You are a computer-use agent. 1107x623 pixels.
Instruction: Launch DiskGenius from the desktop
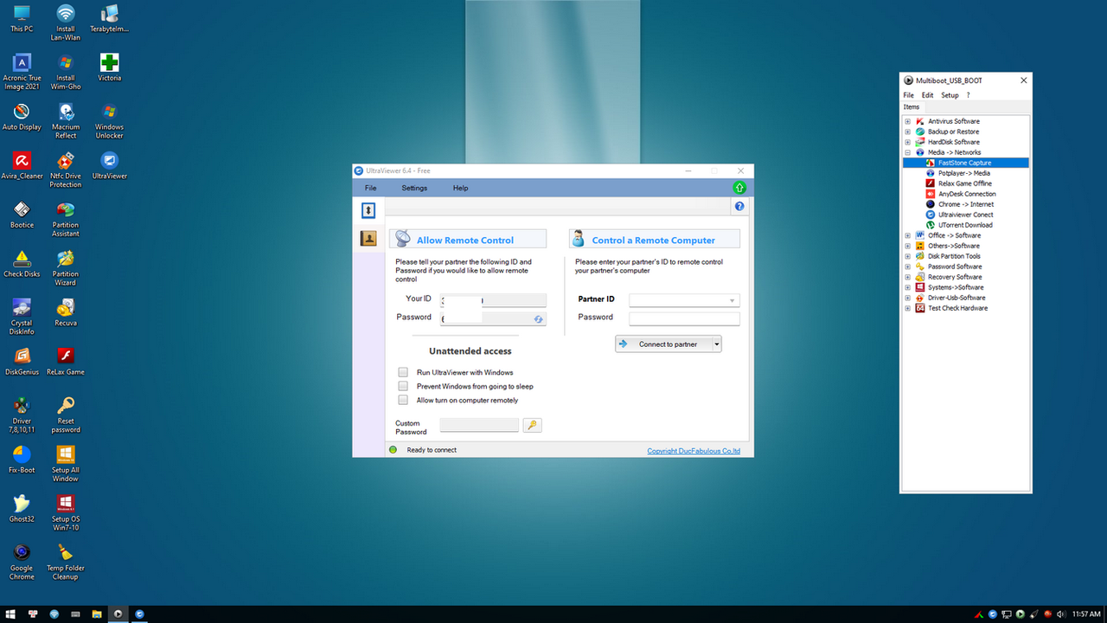point(22,363)
